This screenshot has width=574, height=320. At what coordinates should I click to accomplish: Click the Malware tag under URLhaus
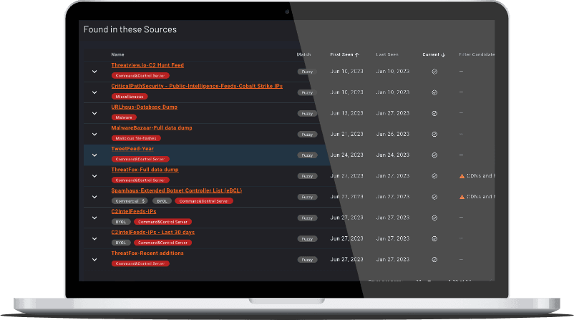point(124,117)
